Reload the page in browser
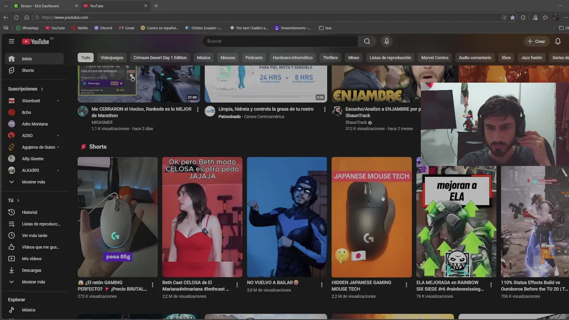 (x=16, y=17)
